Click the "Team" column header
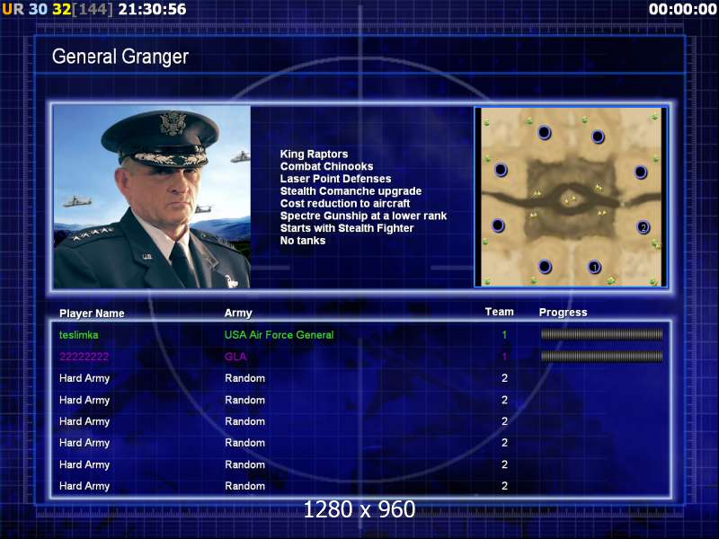 500,312
